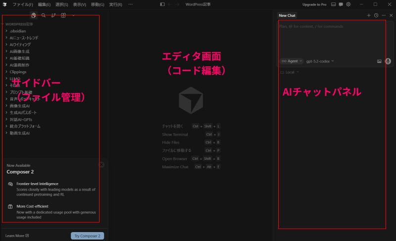
Task: Show hidden menu bar items ellipsis
Action: coord(130,4)
